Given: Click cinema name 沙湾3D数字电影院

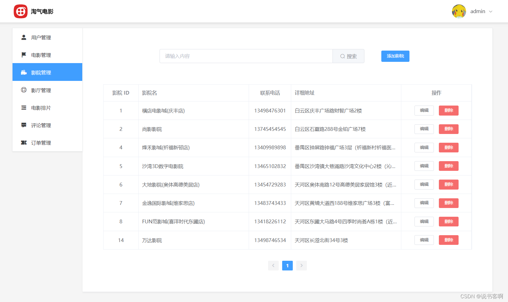Looking at the screenshot, I should click(x=163, y=166).
